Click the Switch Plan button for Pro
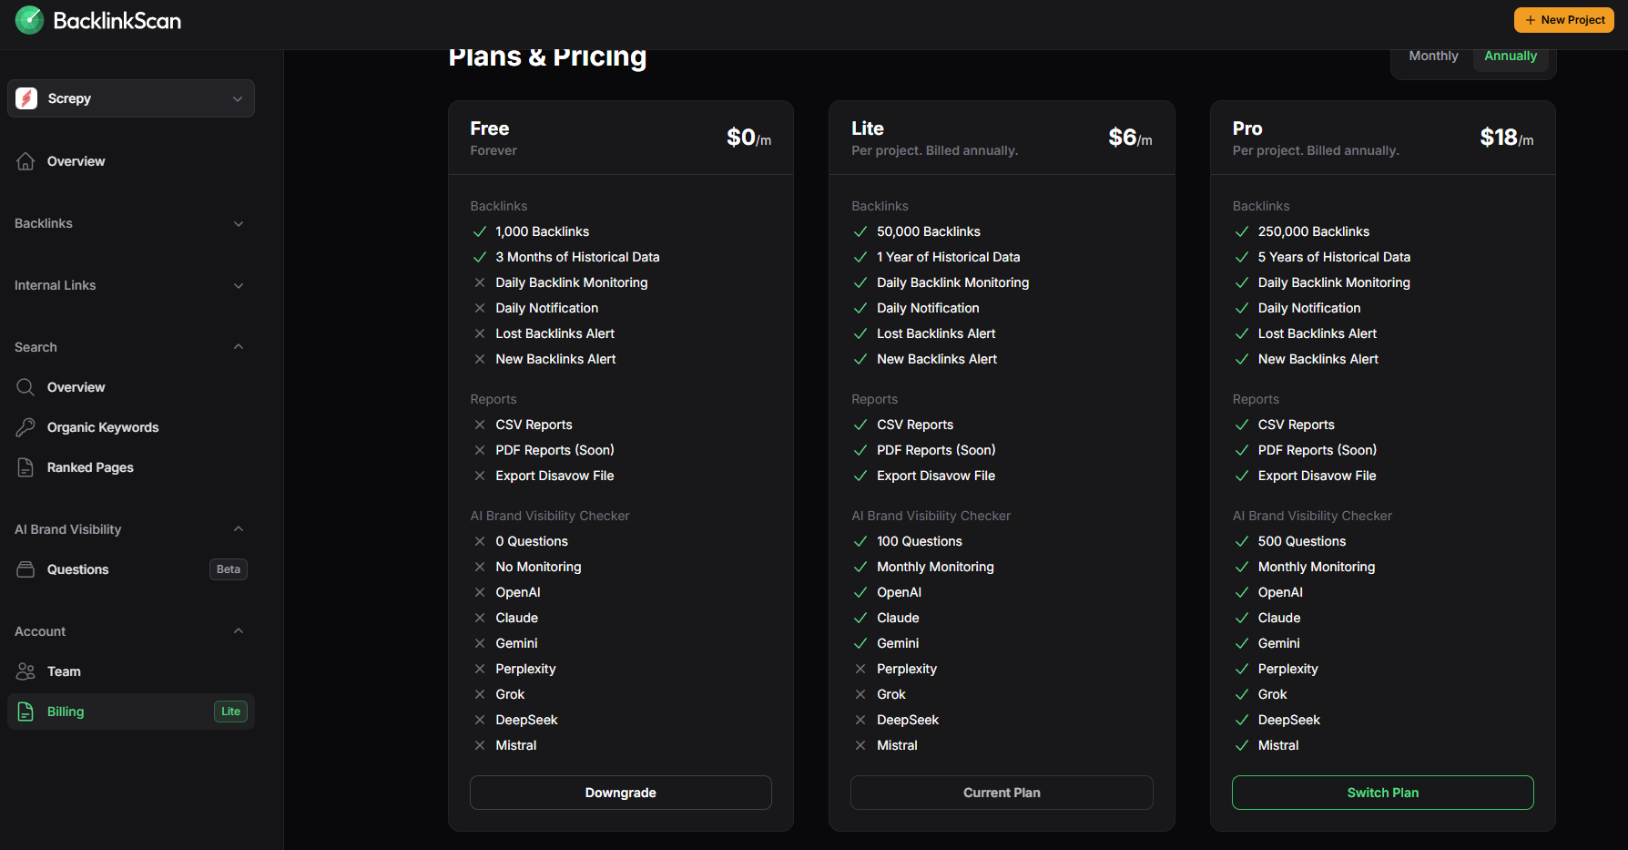 [x=1382, y=793]
